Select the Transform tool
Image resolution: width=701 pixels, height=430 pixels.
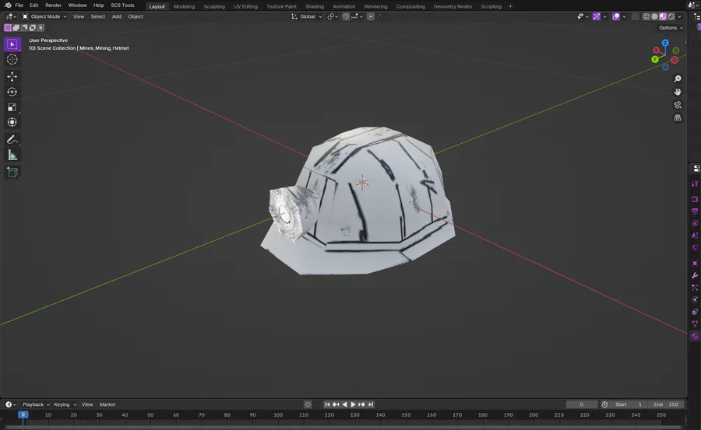[12, 122]
